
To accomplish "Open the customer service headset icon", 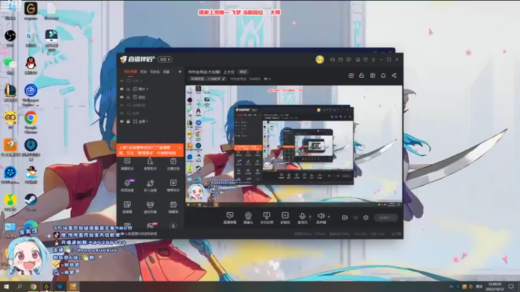I will pos(332,60).
